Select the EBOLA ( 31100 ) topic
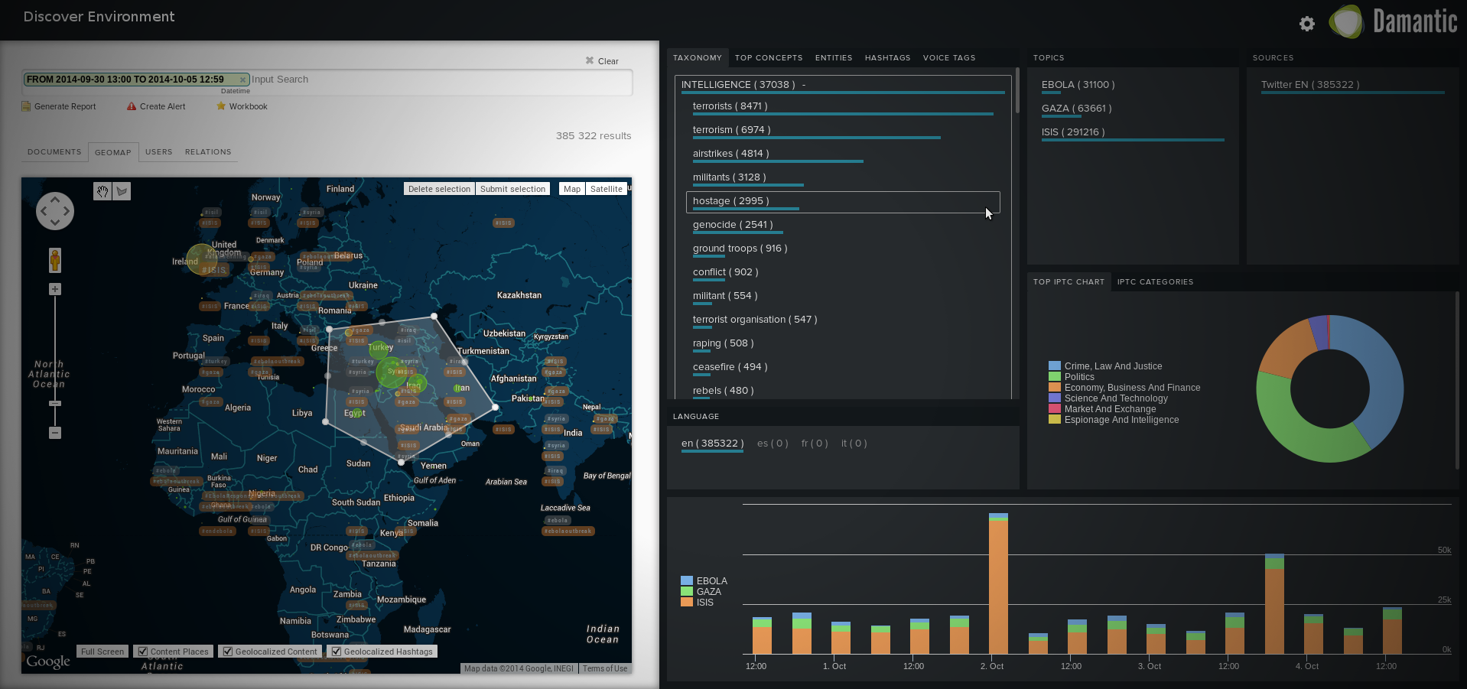1467x689 pixels. [1078, 85]
